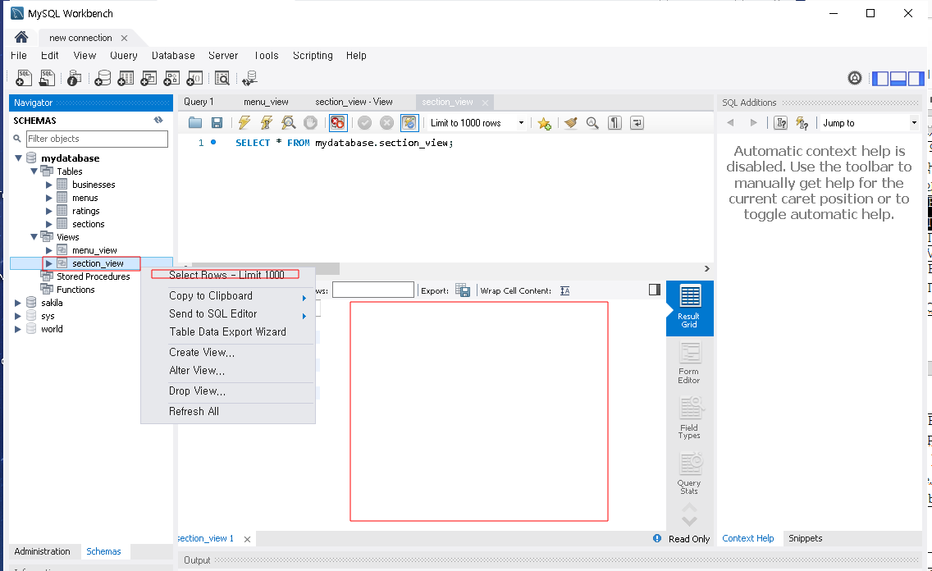
Task: Open the Limit to 1000 rows dropdown
Action: [521, 123]
